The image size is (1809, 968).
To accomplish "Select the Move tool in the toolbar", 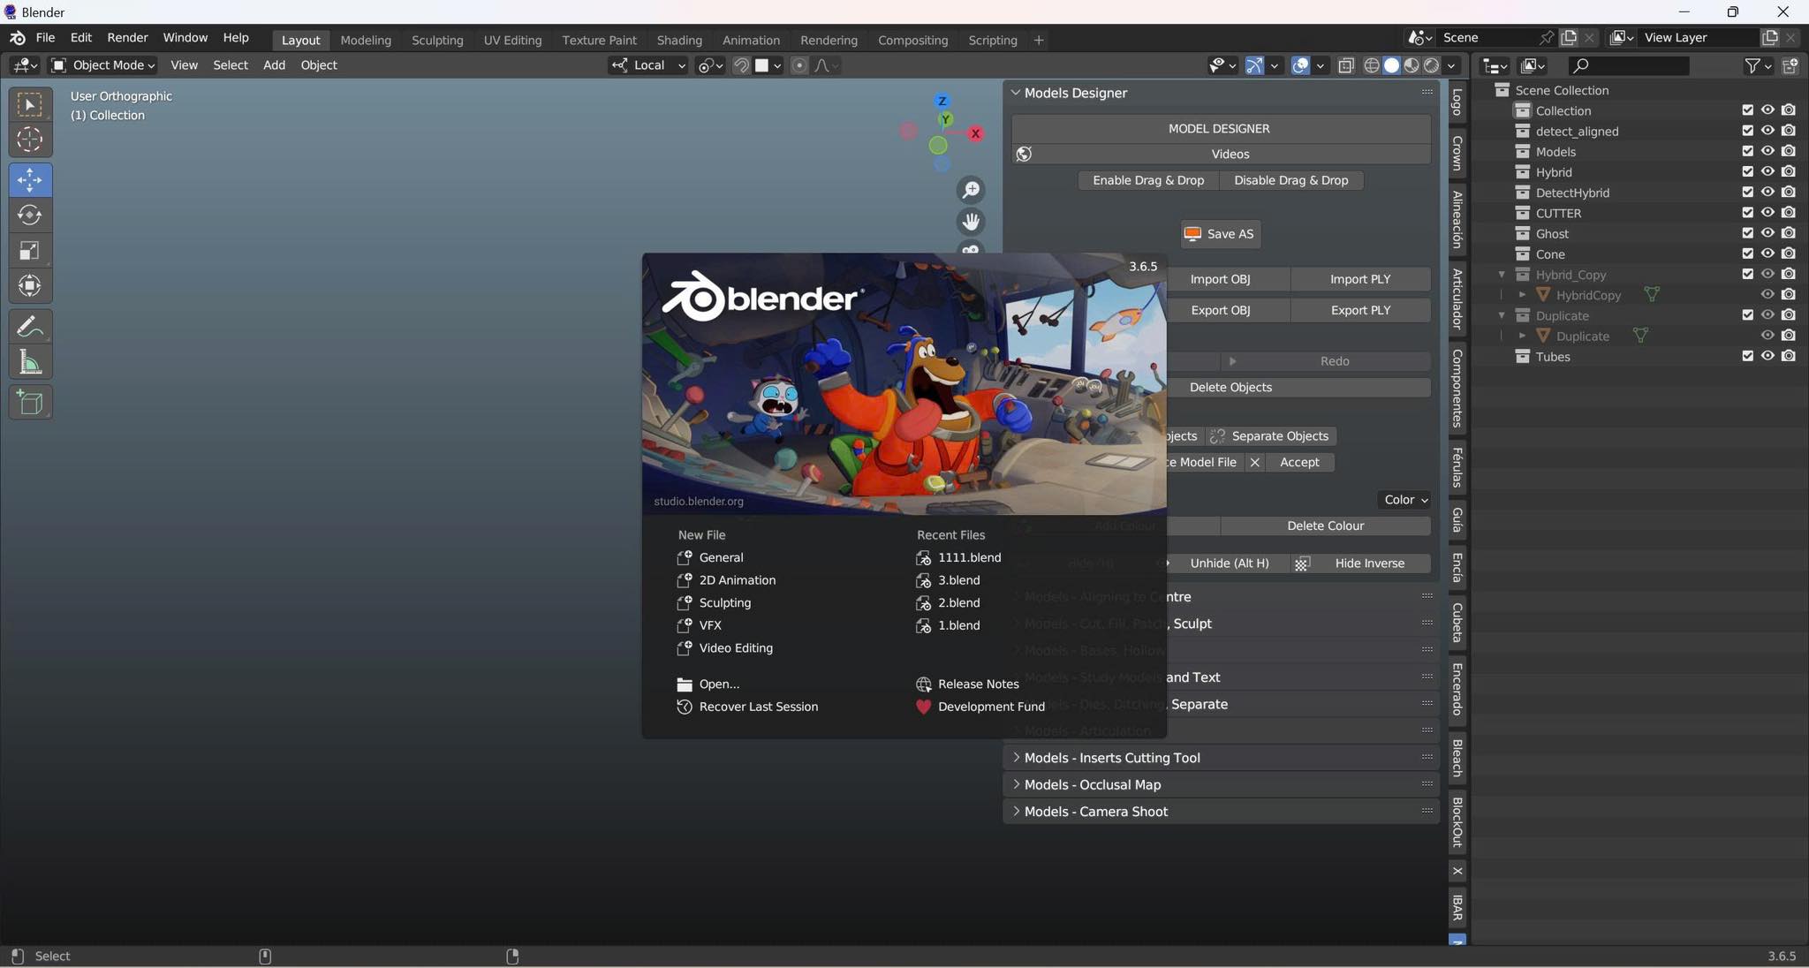I will (x=30, y=180).
